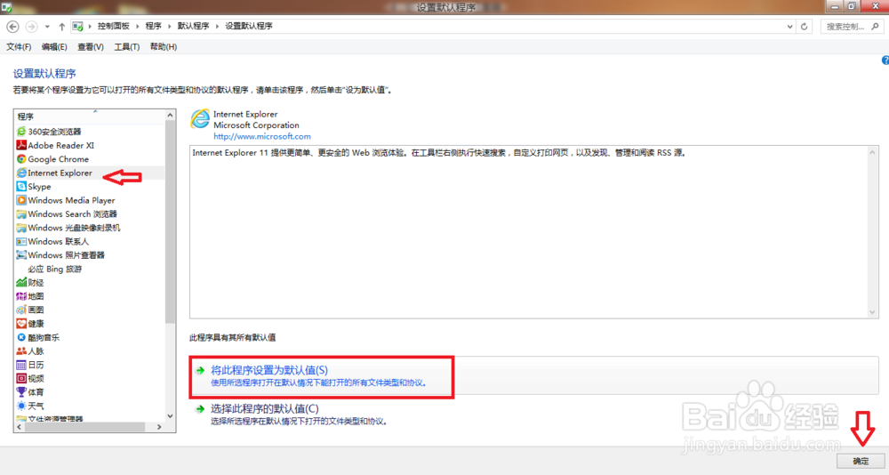This screenshot has height=475, width=889.
Task: Choose the Windows 照片查看器 icon
Action: 21,254
